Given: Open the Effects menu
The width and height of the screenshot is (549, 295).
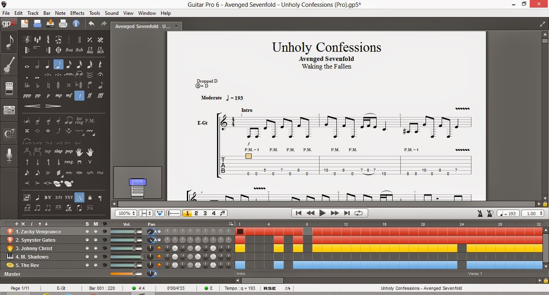Looking at the screenshot, I should (x=77, y=13).
